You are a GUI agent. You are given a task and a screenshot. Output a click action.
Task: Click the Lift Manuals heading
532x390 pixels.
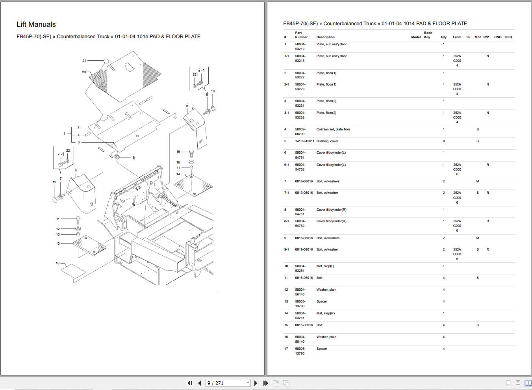tap(36, 24)
